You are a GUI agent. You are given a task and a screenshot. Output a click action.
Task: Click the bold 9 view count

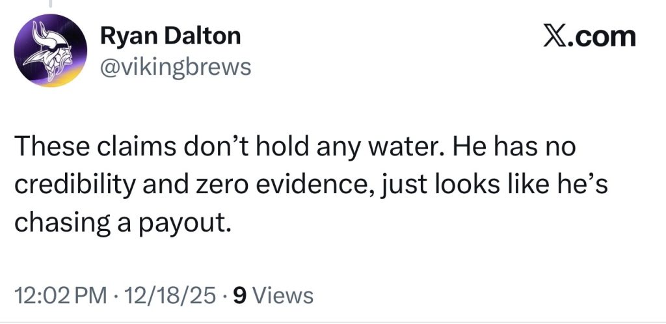239,296
